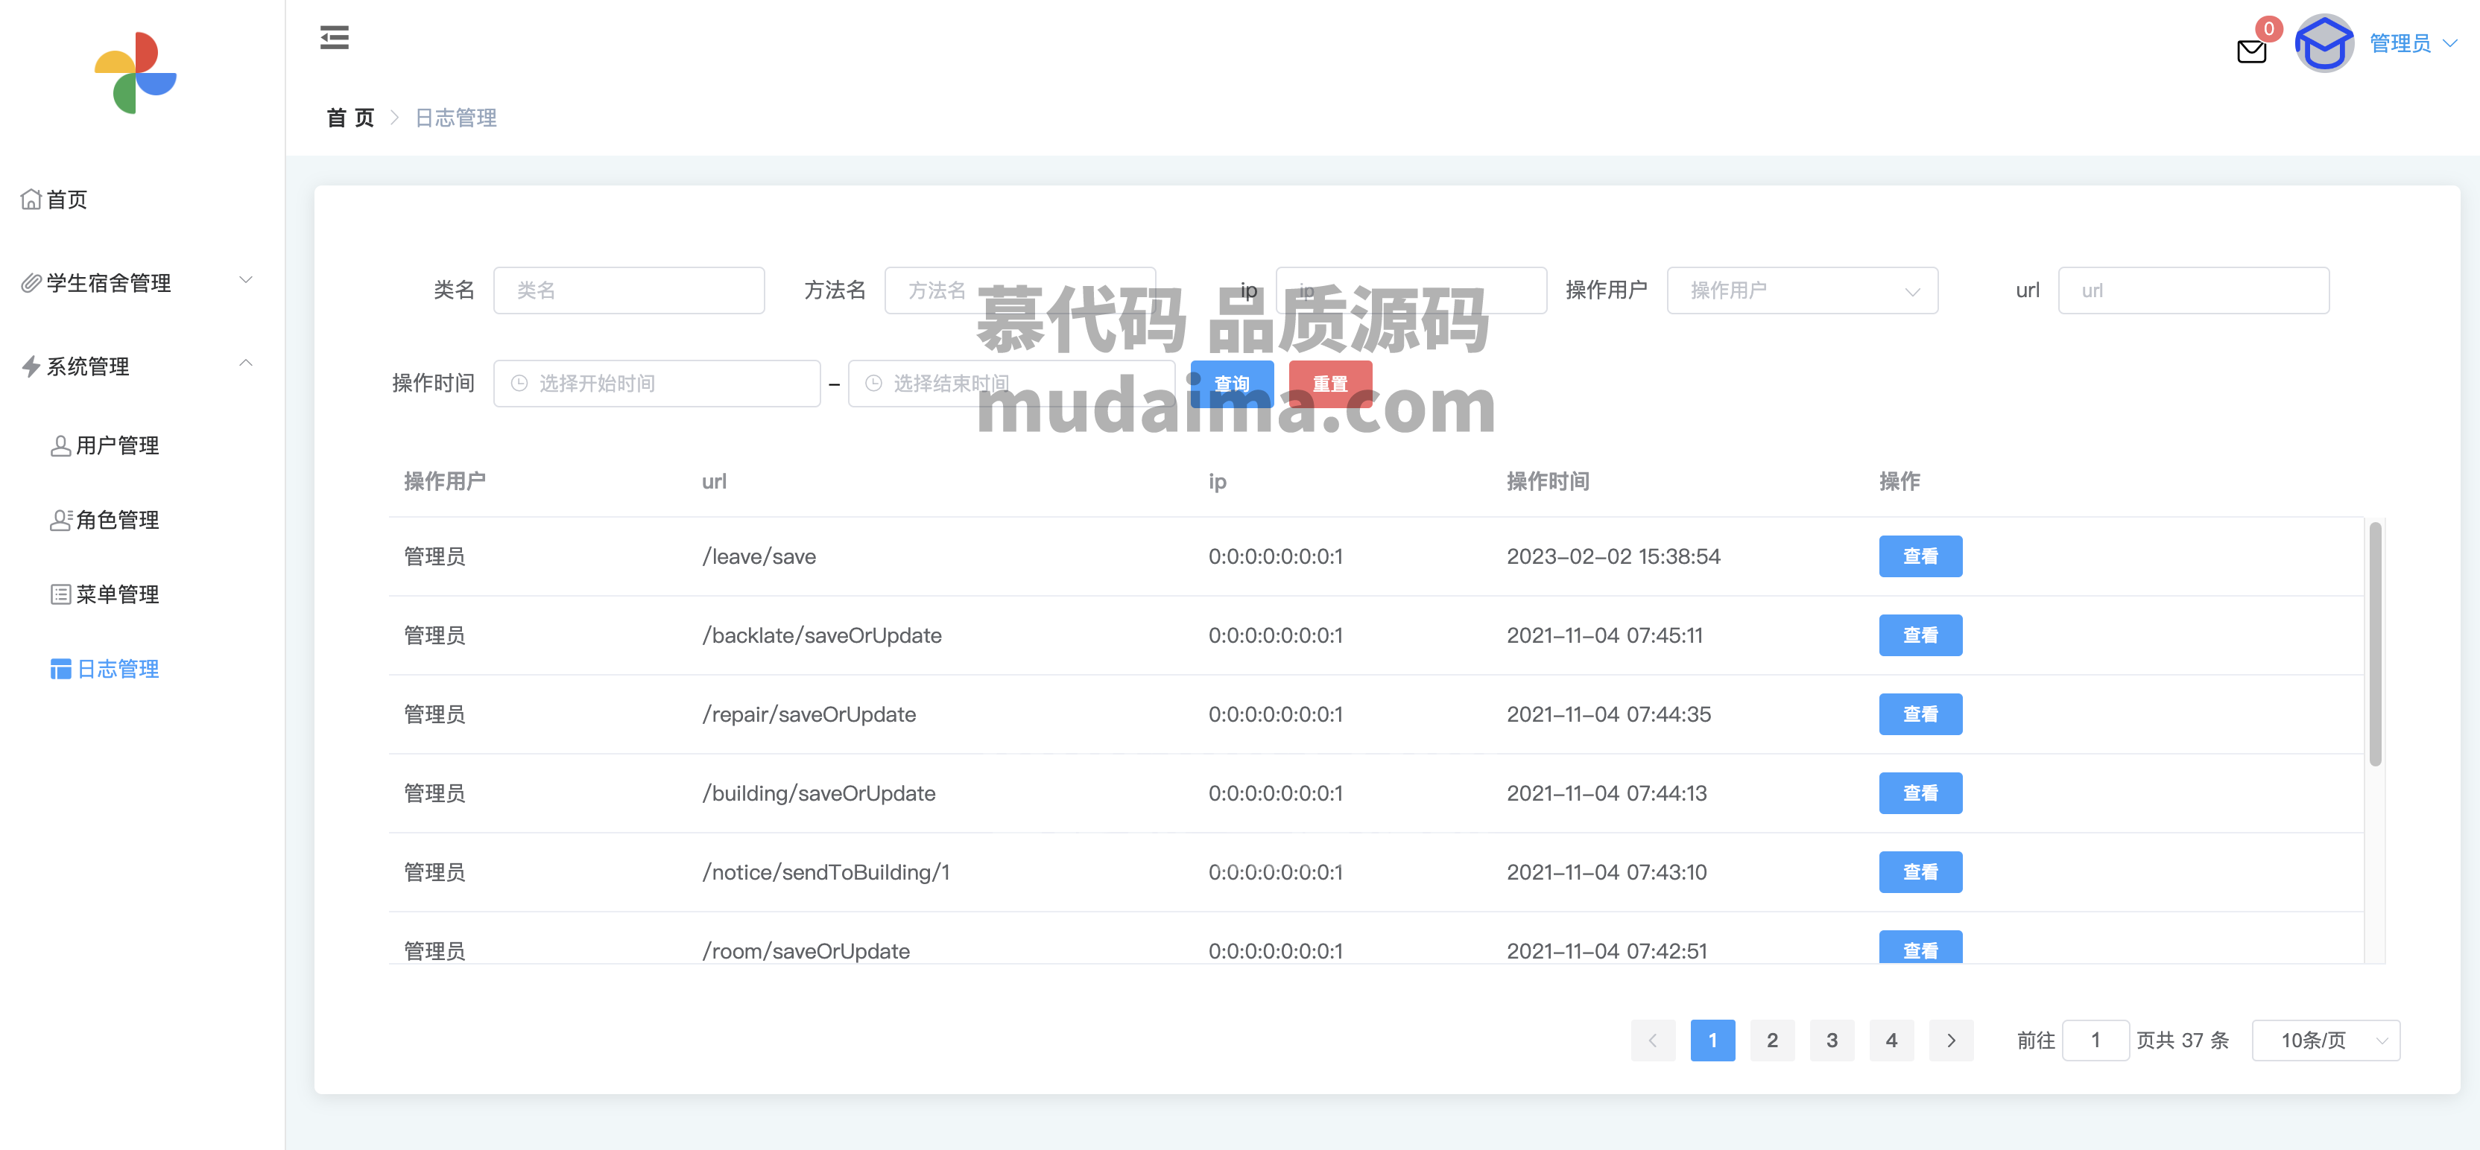
Task: Click the clock icon in start time field
Action: point(519,383)
